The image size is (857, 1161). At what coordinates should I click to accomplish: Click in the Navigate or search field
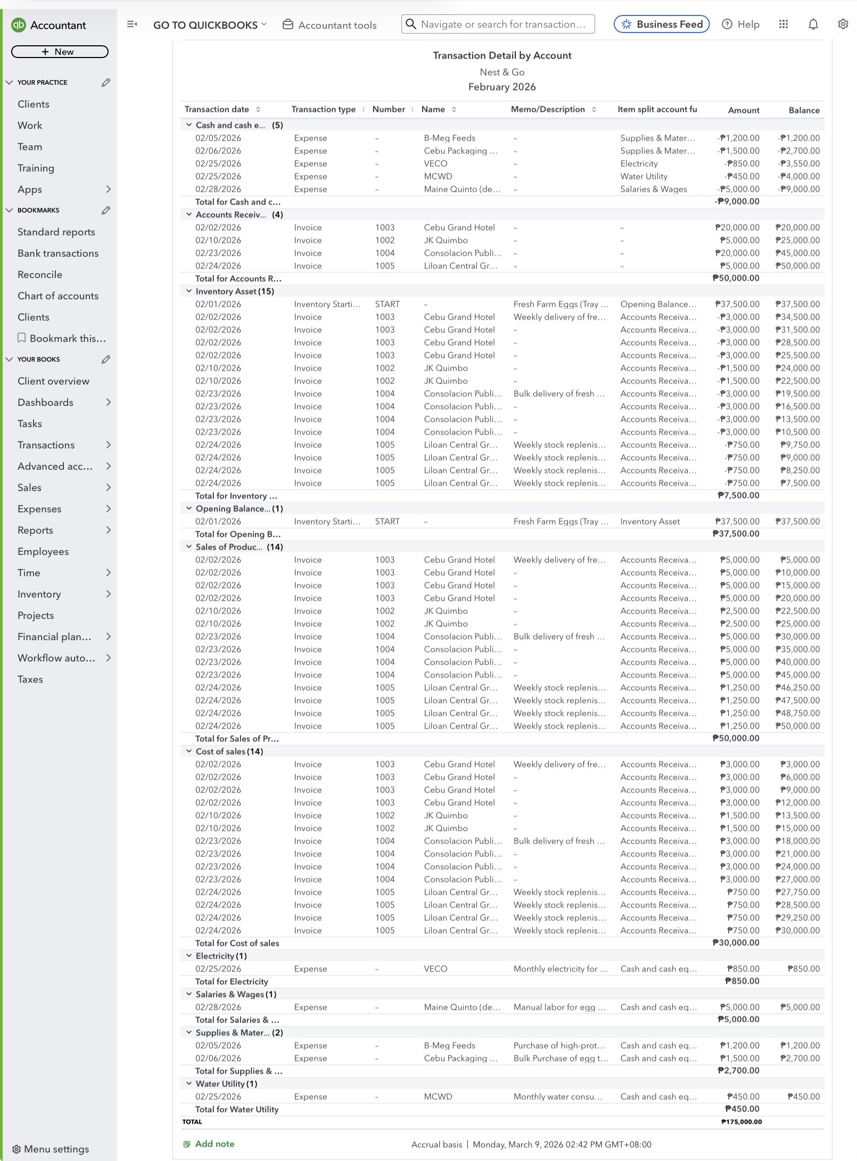tap(498, 24)
